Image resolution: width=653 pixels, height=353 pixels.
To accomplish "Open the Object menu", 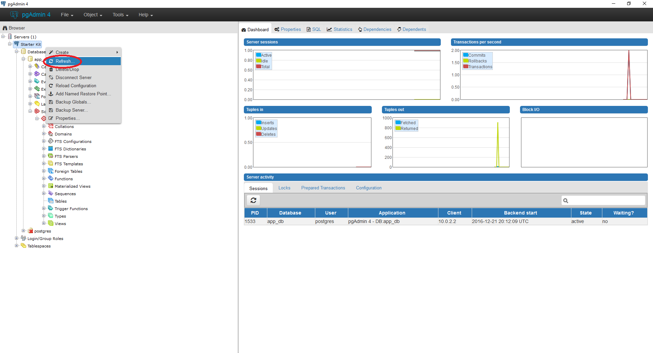I will [x=93, y=15].
